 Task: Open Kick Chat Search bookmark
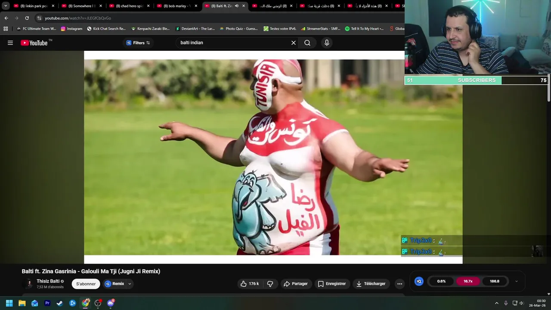click(106, 29)
